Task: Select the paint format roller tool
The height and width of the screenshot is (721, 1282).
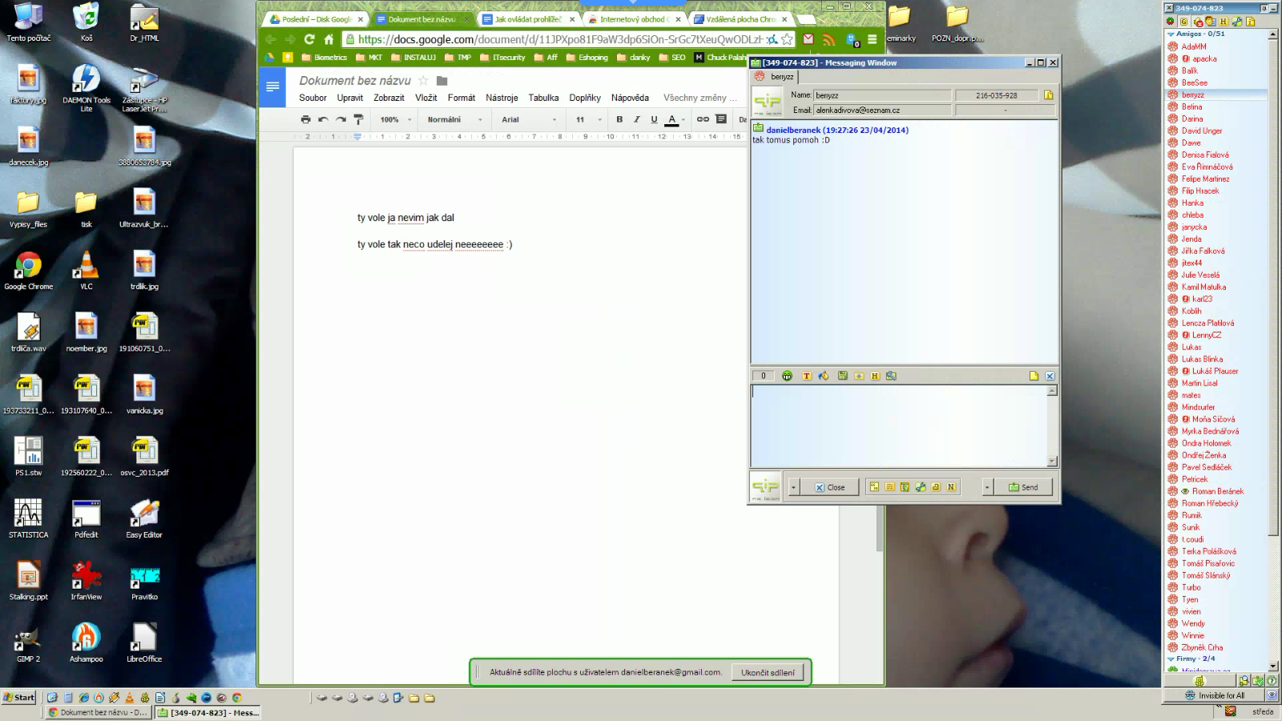Action: [x=358, y=119]
